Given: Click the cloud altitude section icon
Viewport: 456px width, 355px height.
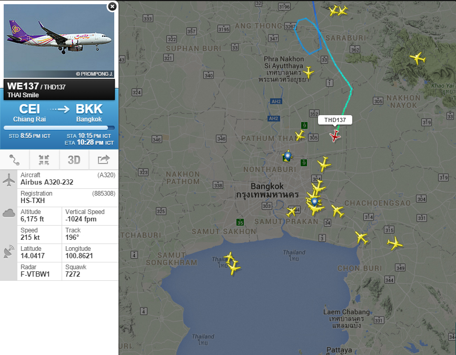Looking at the screenshot, I should tap(9, 213).
